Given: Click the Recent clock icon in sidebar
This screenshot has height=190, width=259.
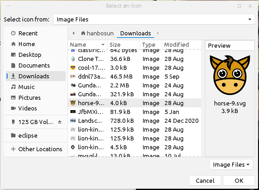Looking at the screenshot, I should point(13,33).
